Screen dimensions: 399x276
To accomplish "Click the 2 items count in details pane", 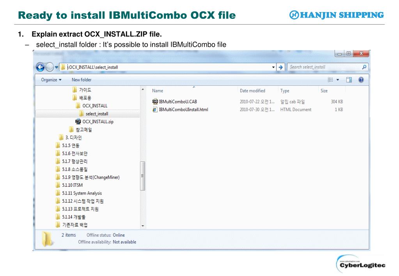I will (69, 235).
